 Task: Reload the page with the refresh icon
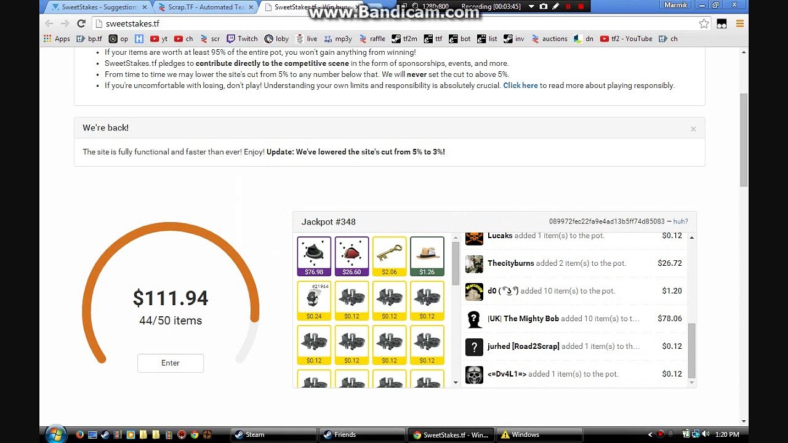point(81,23)
